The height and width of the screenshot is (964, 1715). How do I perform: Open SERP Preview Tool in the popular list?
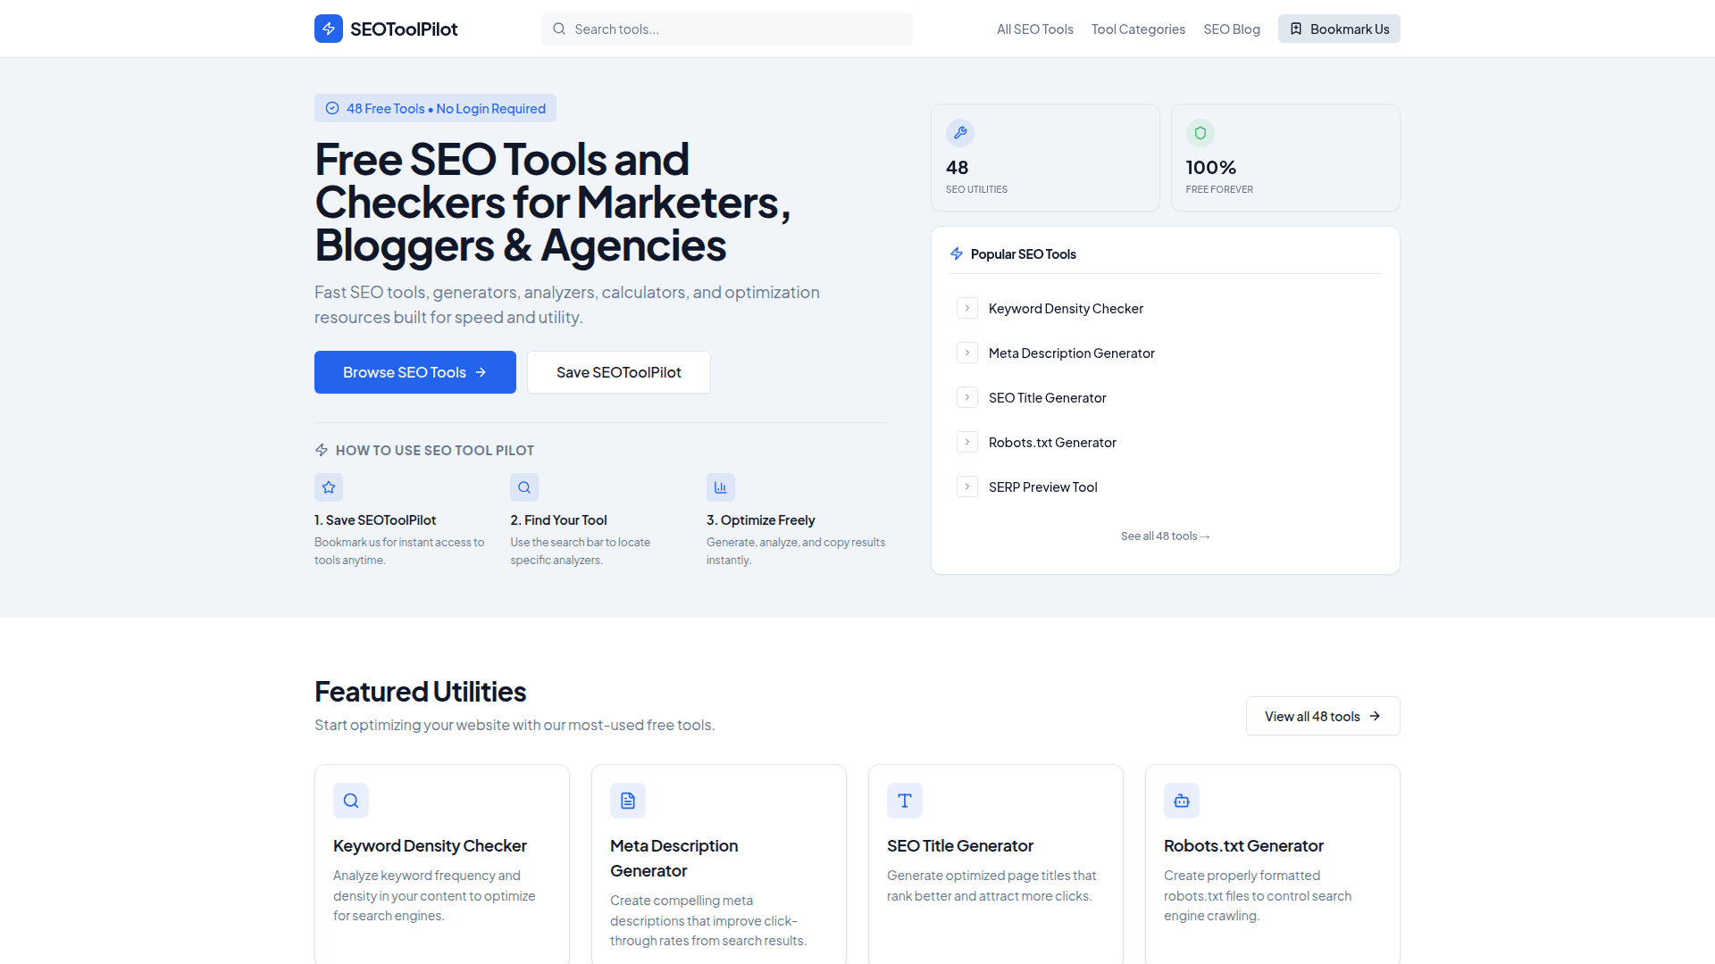1042,486
